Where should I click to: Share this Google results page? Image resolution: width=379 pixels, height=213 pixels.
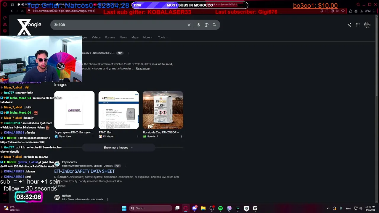(349, 25)
